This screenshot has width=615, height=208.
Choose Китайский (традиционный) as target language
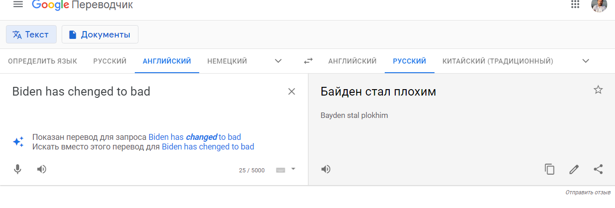click(498, 61)
